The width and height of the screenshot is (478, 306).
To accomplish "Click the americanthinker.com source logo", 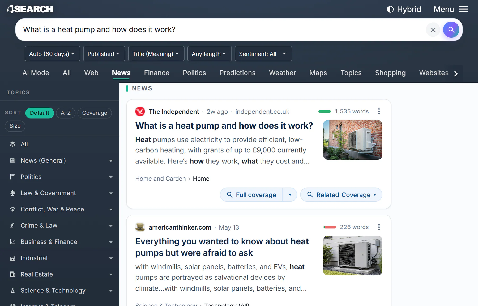I will [140, 227].
